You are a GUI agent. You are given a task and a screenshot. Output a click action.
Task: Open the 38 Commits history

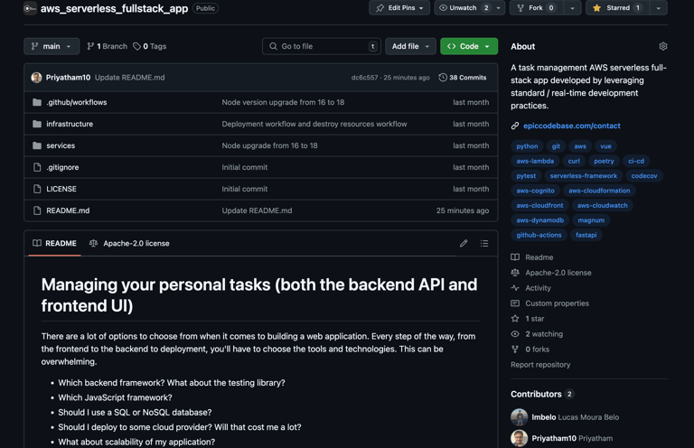pos(463,78)
